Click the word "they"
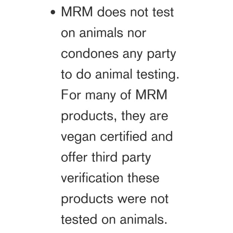The image size is (233, 233). coord(133,116)
